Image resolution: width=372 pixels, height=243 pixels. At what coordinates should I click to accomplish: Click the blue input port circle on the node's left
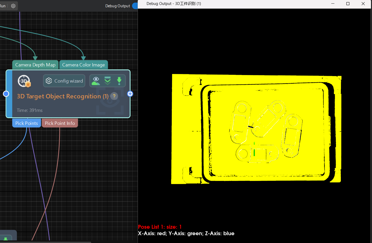[x=6, y=94]
